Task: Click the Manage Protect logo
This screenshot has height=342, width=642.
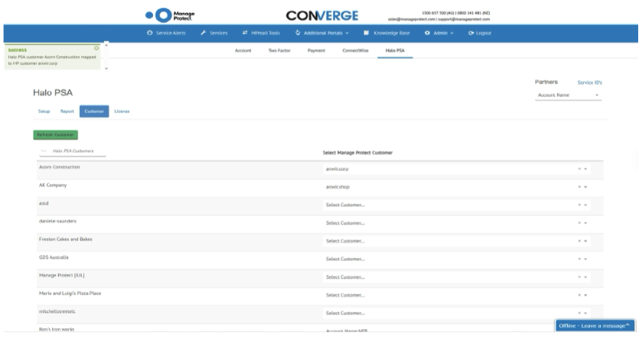Action: pyautogui.click(x=170, y=15)
